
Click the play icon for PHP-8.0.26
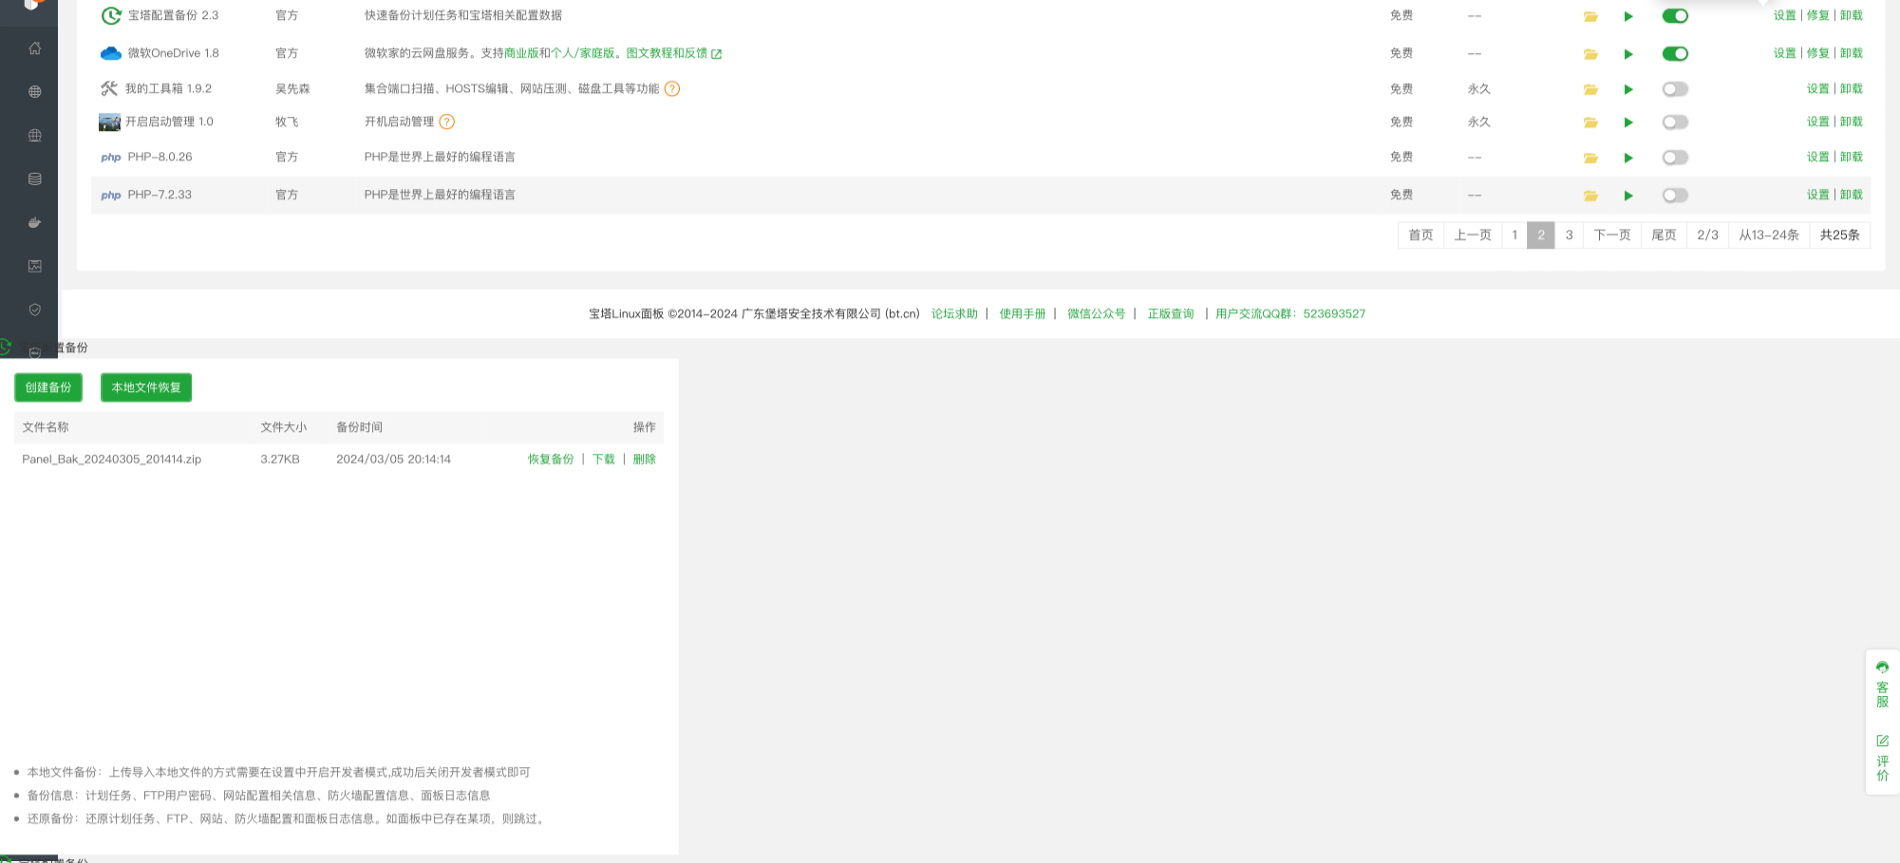click(1628, 158)
